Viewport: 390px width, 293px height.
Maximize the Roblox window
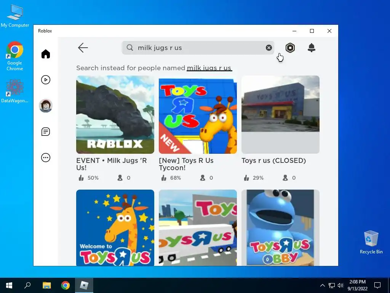(312, 31)
